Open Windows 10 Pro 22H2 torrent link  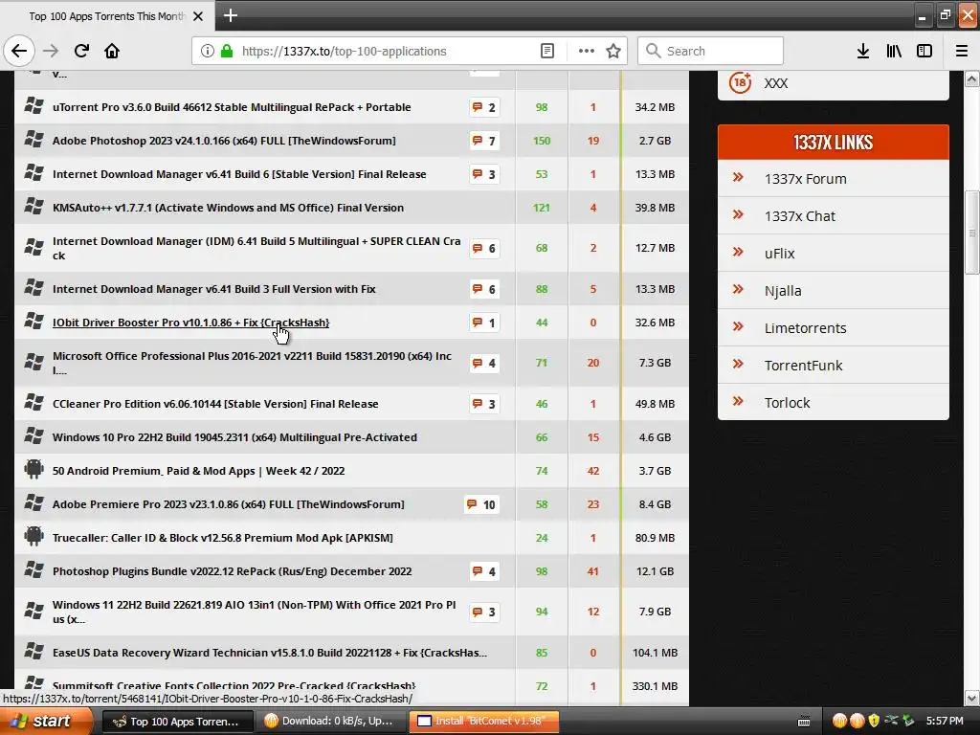(x=234, y=437)
